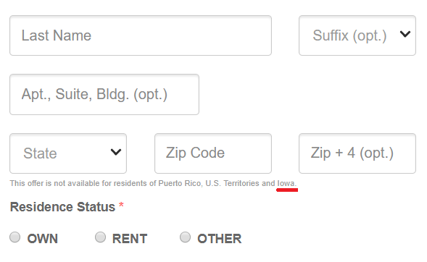The image size is (427, 262).
Task: Click the State dropdown chevron arrow
Action: (x=116, y=152)
